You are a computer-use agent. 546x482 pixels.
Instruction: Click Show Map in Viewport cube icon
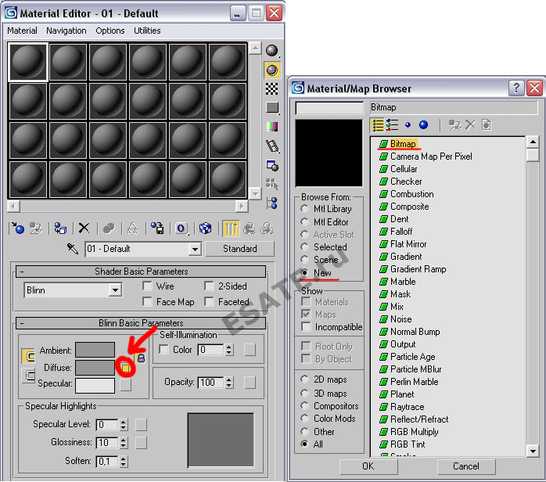pos(205,228)
